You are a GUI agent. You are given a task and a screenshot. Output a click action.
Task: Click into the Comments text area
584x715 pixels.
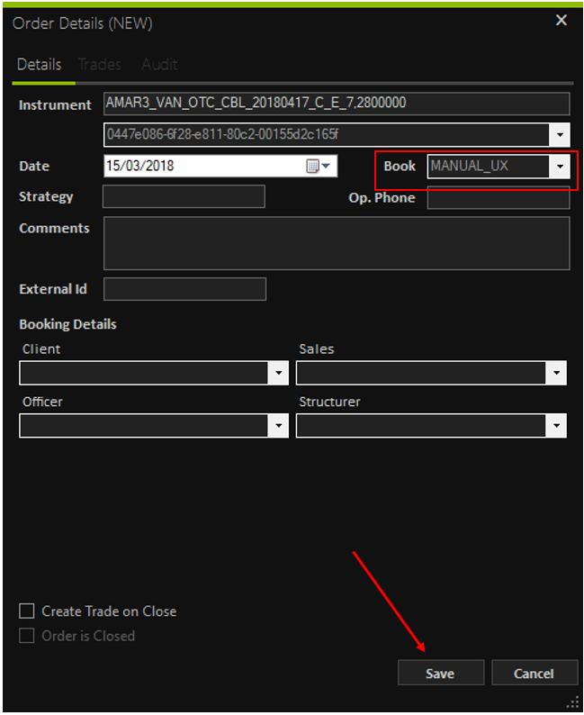pos(336,243)
